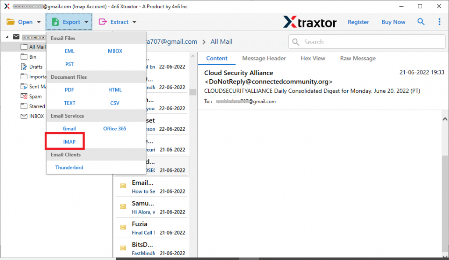Open the Hex View tab
This screenshot has height=260, width=449.
pyautogui.click(x=313, y=58)
